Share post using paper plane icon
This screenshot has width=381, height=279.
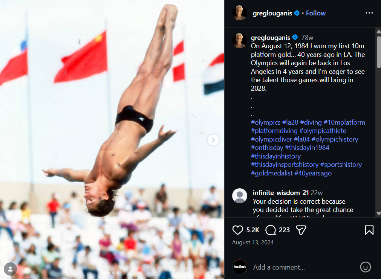click(301, 230)
